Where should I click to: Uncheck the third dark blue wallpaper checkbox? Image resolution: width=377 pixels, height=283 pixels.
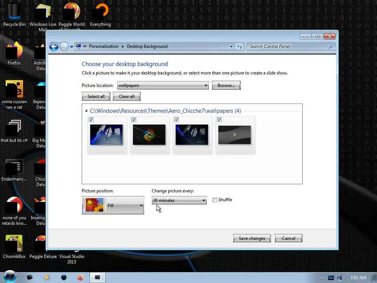pyautogui.click(x=176, y=120)
